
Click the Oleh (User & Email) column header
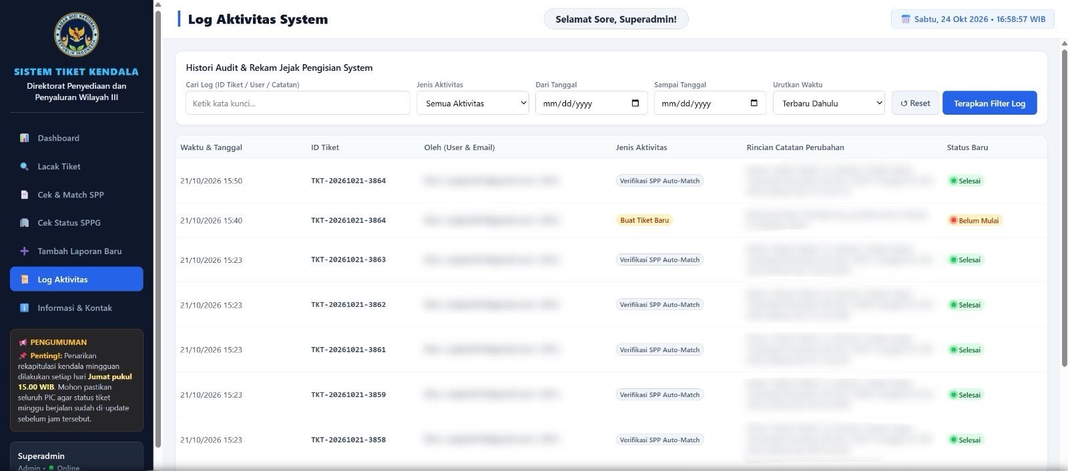pyautogui.click(x=459, y=147)
